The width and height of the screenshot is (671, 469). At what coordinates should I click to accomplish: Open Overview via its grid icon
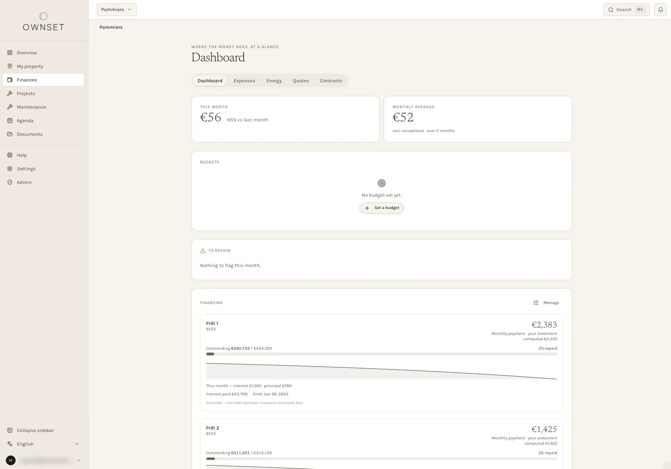[10, 53]
